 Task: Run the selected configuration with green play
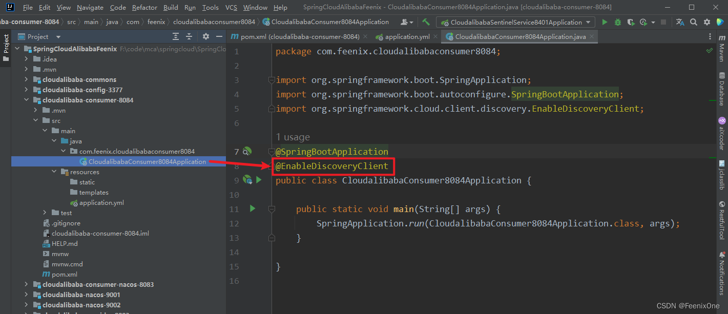pyautogui.click(x=605, y=22)
